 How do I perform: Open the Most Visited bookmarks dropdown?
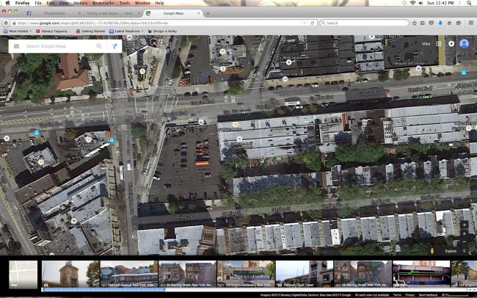pos(18,31)
